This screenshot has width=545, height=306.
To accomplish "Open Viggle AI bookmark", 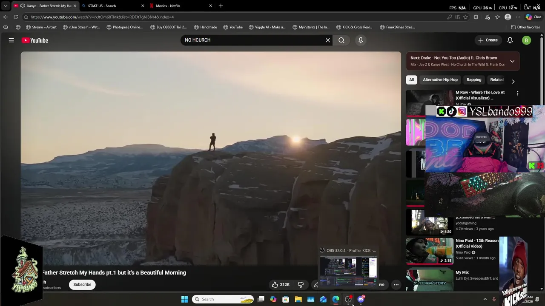I will click(267, 27).
